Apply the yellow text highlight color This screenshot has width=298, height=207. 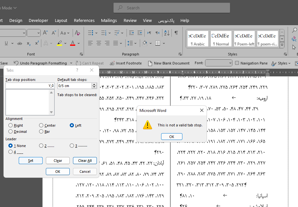tap(59, 43)
